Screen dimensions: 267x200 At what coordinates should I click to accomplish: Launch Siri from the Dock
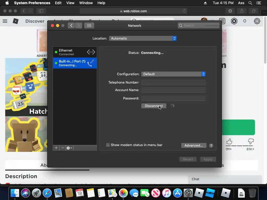(26, 193)
